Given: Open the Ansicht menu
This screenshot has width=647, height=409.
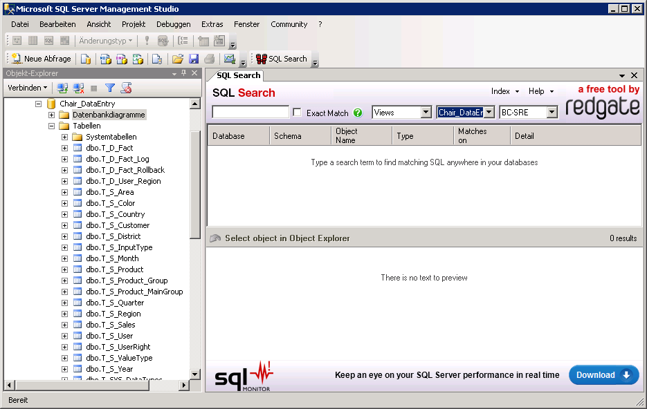Looking at the screenshot, I should [x=99, y=24].
